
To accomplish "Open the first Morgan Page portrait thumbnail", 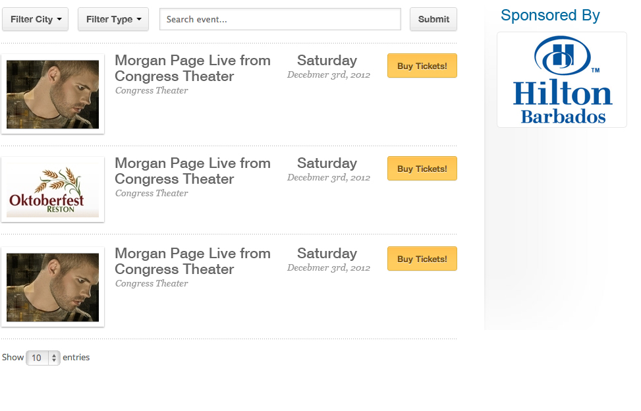I will 53,94.
